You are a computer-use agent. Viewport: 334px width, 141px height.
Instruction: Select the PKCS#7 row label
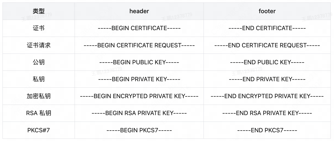coord(39,130)
